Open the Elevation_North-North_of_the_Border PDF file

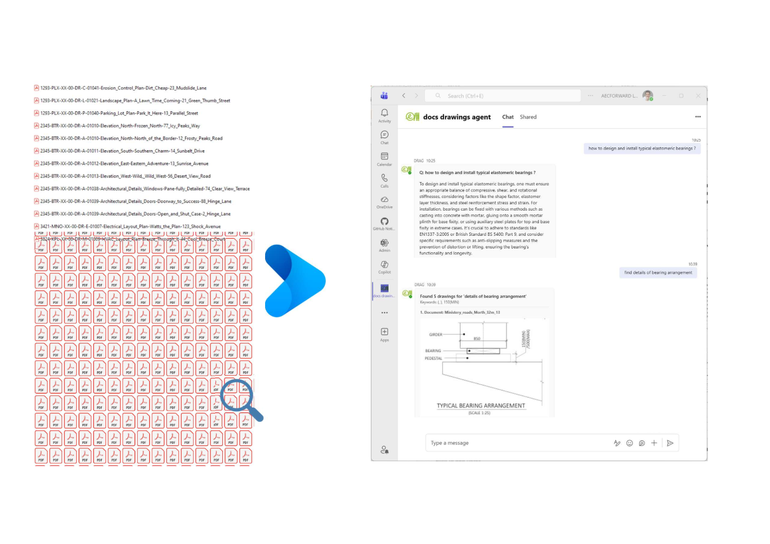pos(128,138)
